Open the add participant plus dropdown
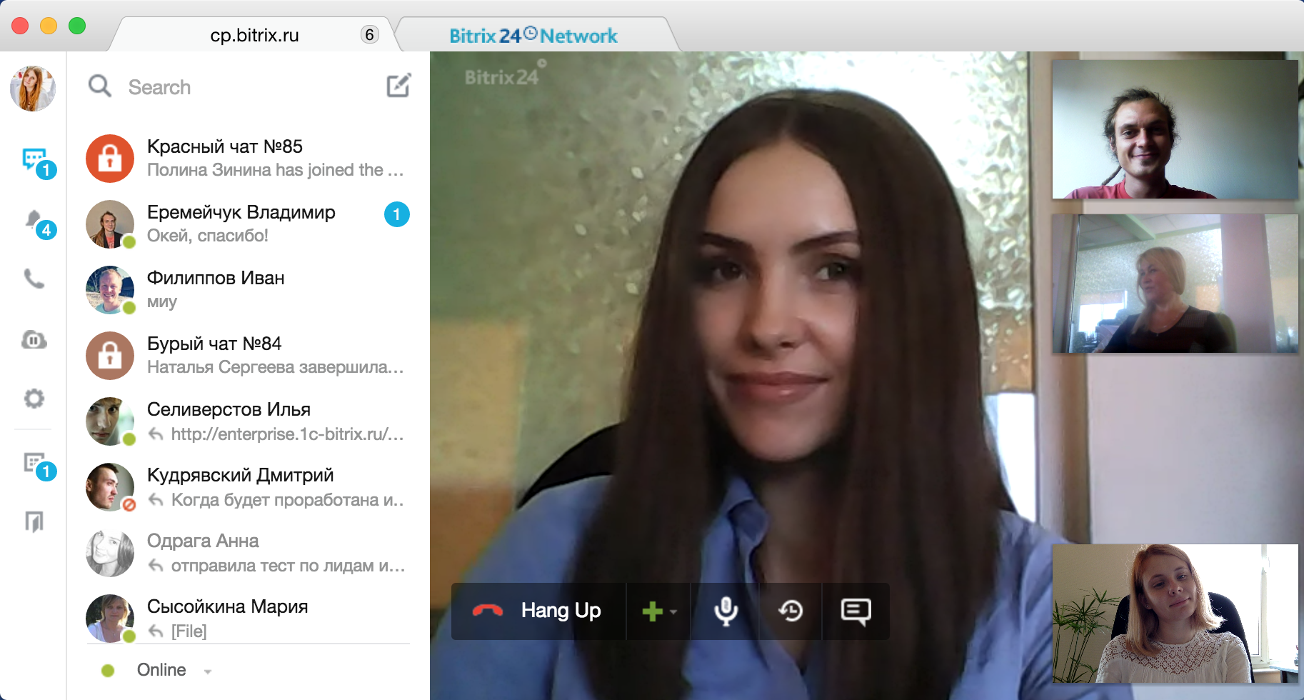This screenshot has width=1304, height=700. coord(658,611)
